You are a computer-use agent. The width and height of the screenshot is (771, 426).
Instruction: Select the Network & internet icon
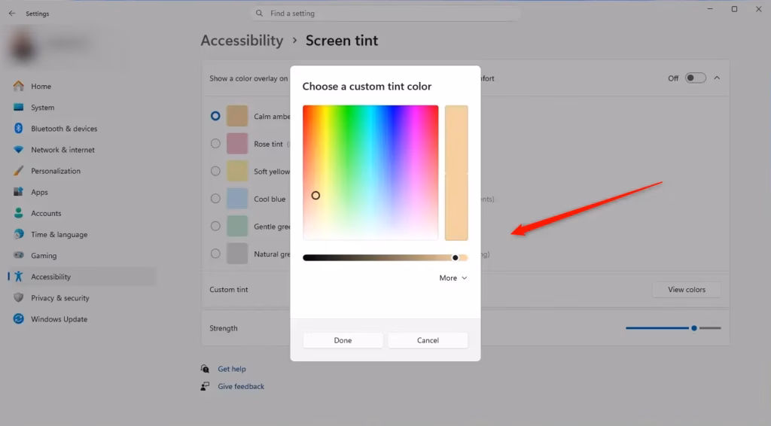(x=18, y=150)
